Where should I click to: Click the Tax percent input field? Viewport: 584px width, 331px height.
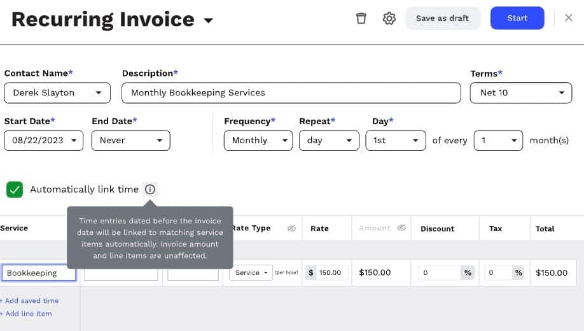[498, 272]
